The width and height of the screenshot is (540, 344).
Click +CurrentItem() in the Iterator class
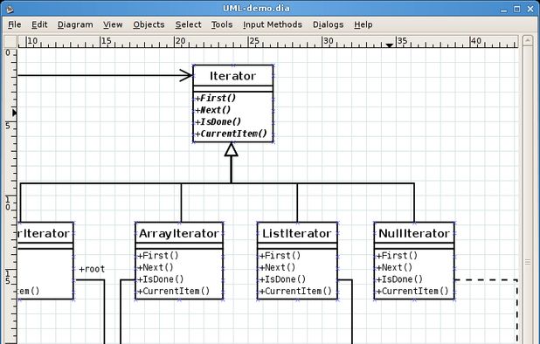(231, 134)
